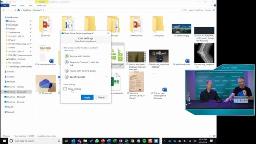256x144 pixels.
Task: Select the Proposals folder
Action: tap(158, 26)
